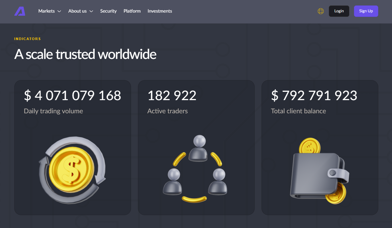Screen dimensions: 392x228
Task: Click the yellow INDICATORS label
Action: 27,39
